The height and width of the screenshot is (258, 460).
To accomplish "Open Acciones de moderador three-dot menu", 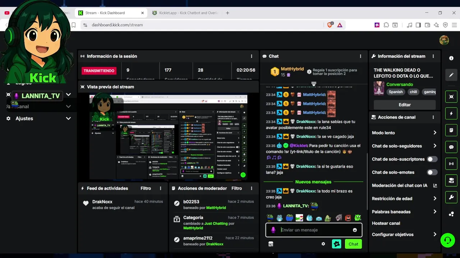I will pos(252,188).
